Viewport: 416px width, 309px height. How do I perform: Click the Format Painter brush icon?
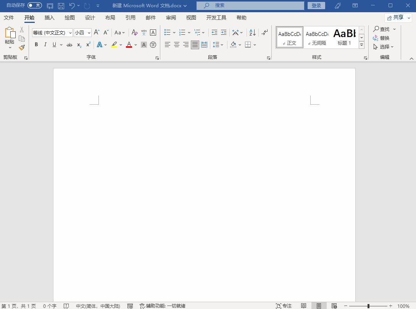(22, 47)
